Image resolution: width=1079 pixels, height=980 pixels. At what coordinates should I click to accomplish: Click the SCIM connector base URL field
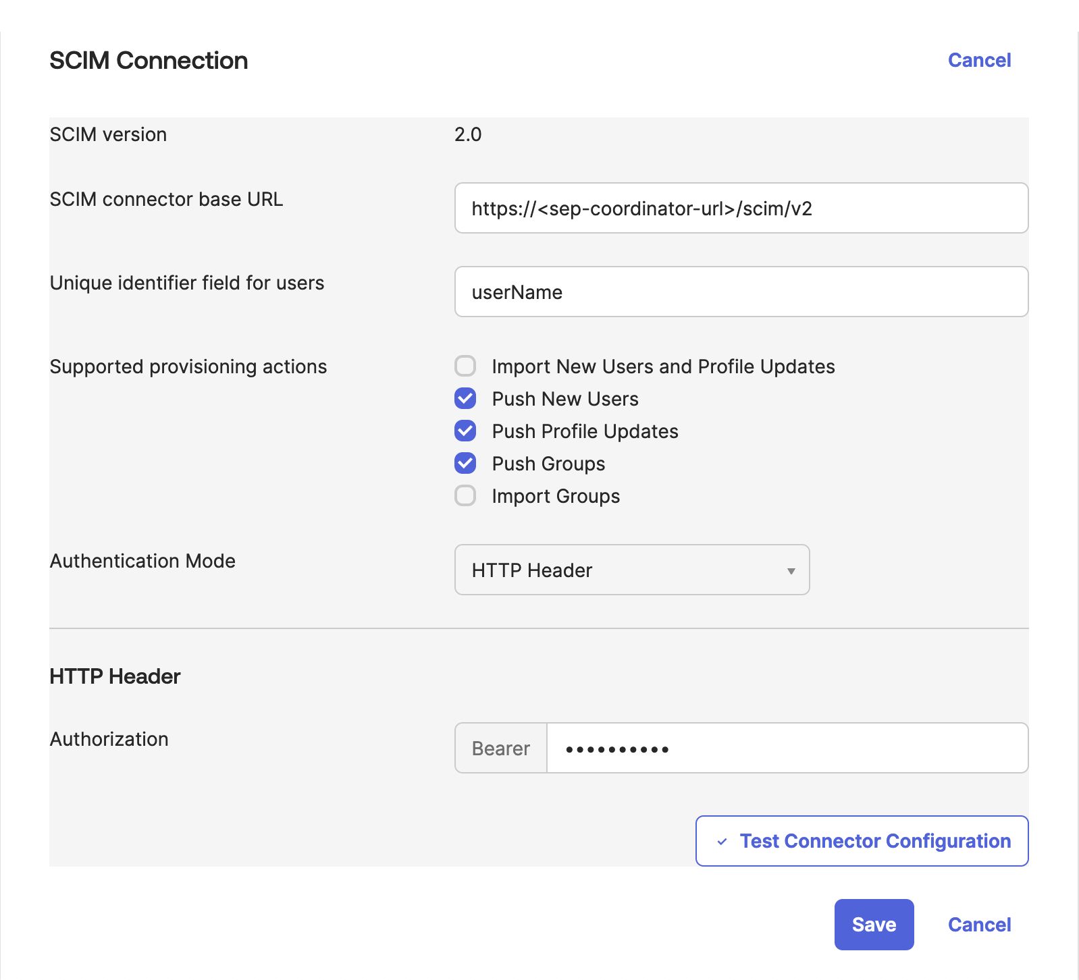(x=741, y=208)
